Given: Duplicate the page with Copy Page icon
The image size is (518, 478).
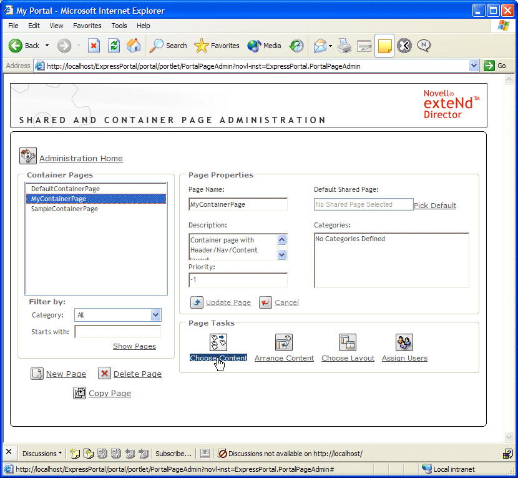Looking at the screenshot, I should pos(81,393).
